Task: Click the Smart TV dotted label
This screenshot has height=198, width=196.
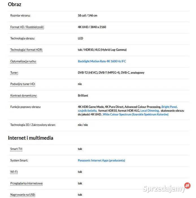Action: click(x=16, y=149)
